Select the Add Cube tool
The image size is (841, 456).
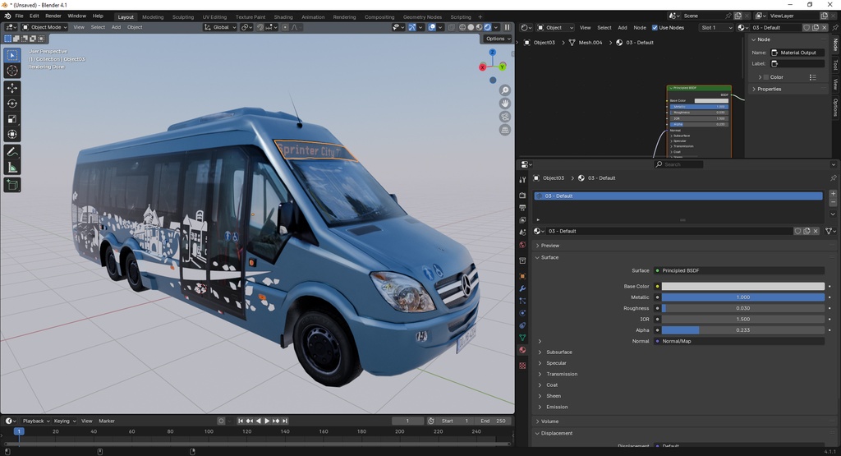point(12,185)
